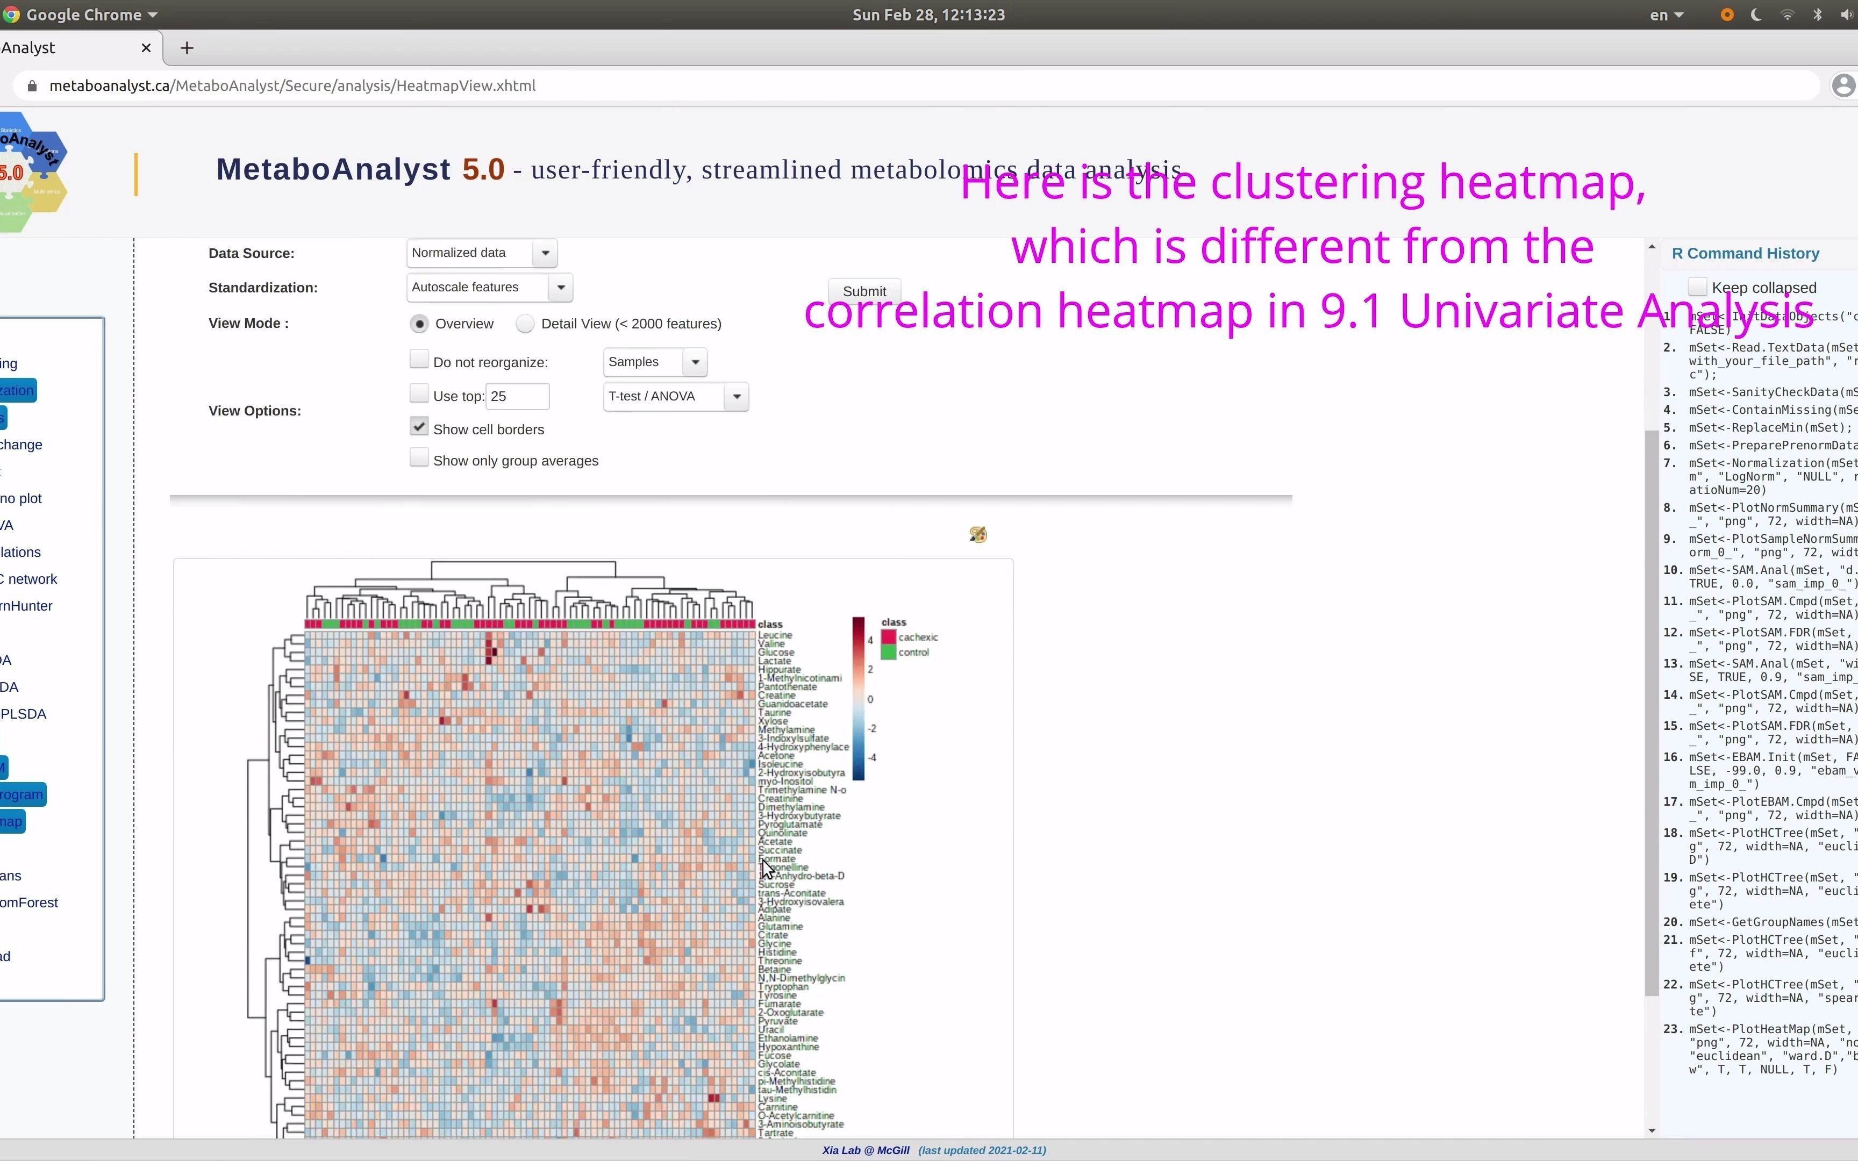Click the Leucine row label

(775, 635)
